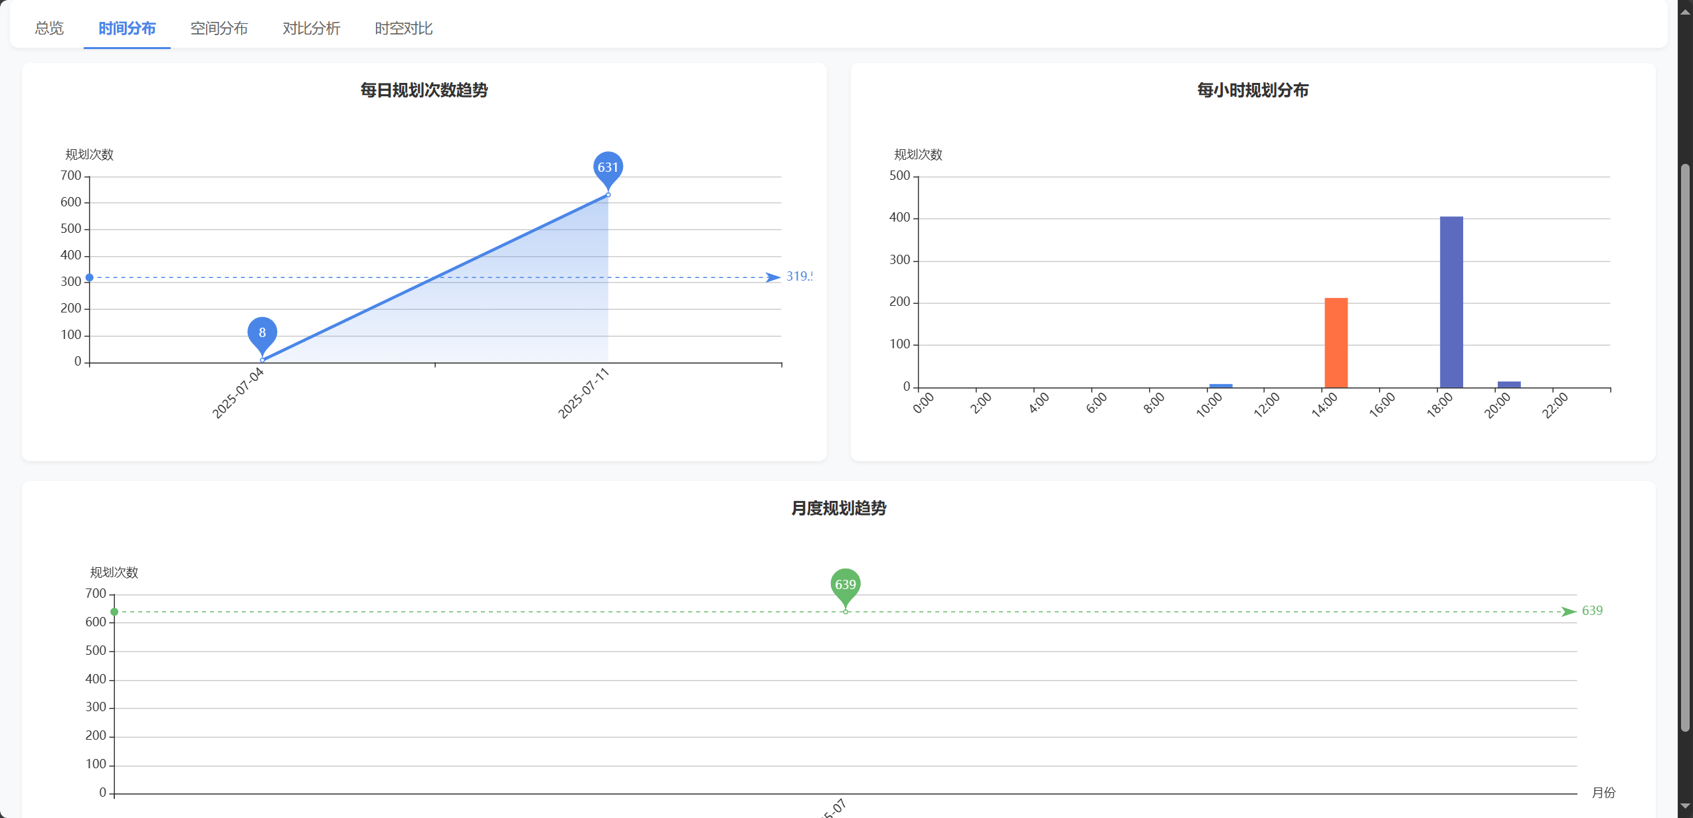The width and height of the screenshot is (1693, 818).
Task: Open the 对比分析 tab
Action: [x=311, y=29]
